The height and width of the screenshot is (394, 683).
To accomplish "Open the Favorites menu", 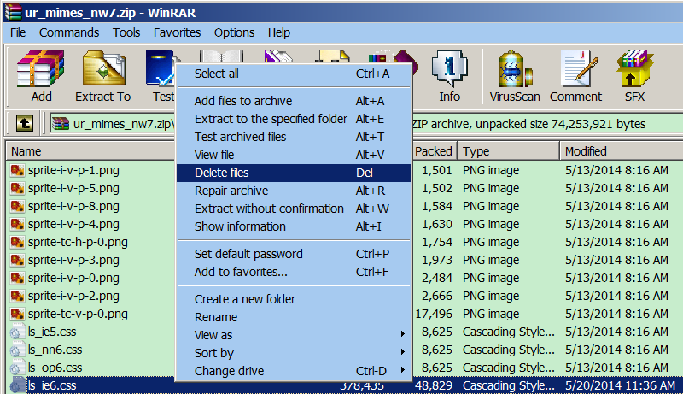I will tap(177, 32).
